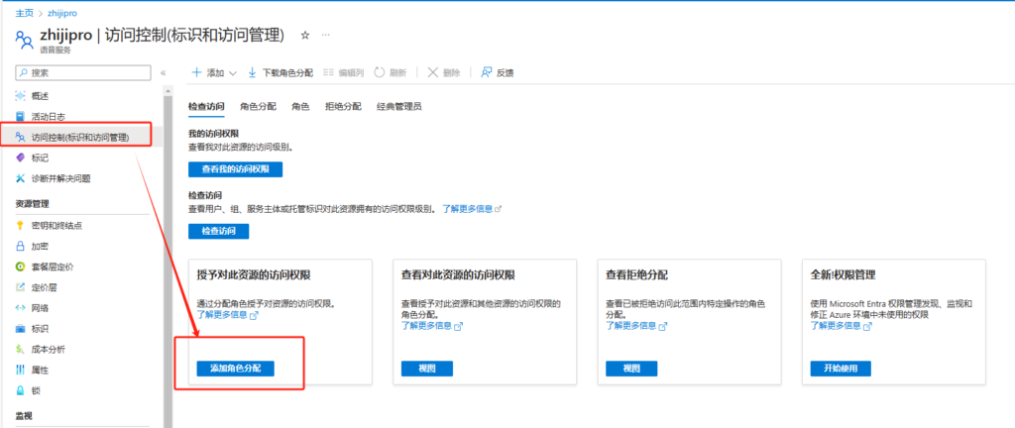Image resolution: width=1015 pixels, height=428 pixels.
Task: Click the 添加 plus icon in the toolbar
Action: coord(197,72)
